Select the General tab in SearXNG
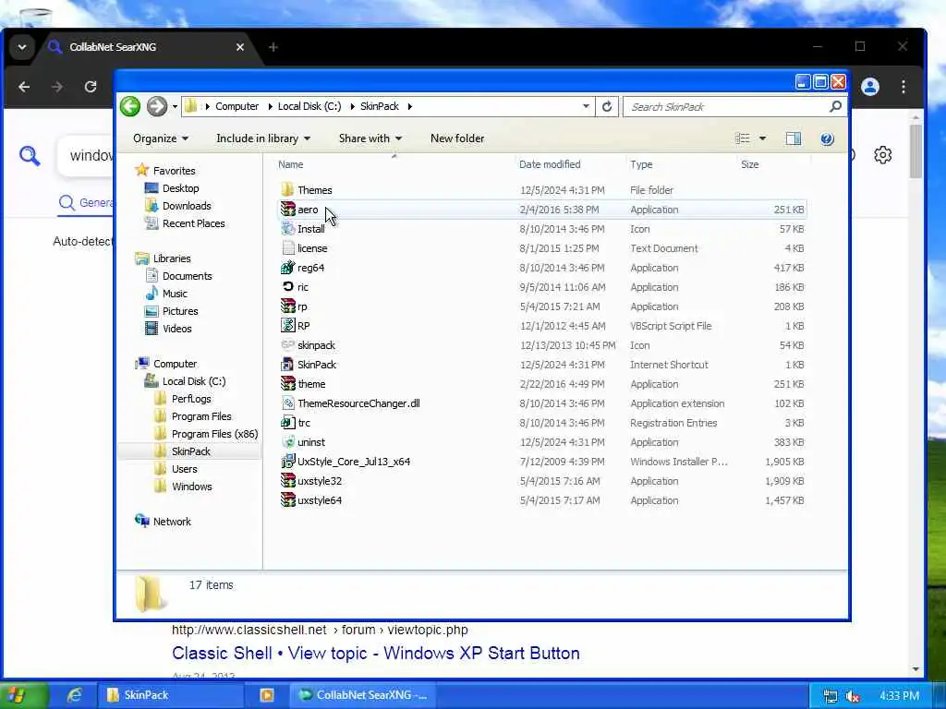This screenshot has height=709, width=946. (86, 202)
